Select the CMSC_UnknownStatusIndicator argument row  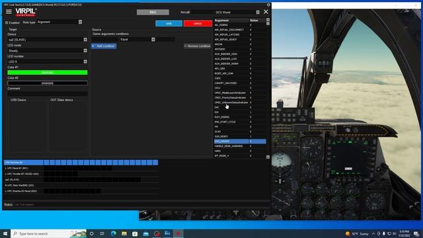(x=240, y=102)
